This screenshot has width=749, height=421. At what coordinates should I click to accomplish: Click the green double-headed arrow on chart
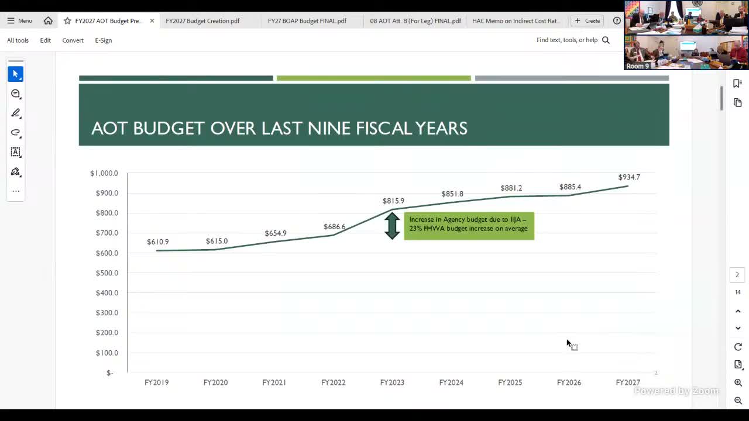coord(392,226)
